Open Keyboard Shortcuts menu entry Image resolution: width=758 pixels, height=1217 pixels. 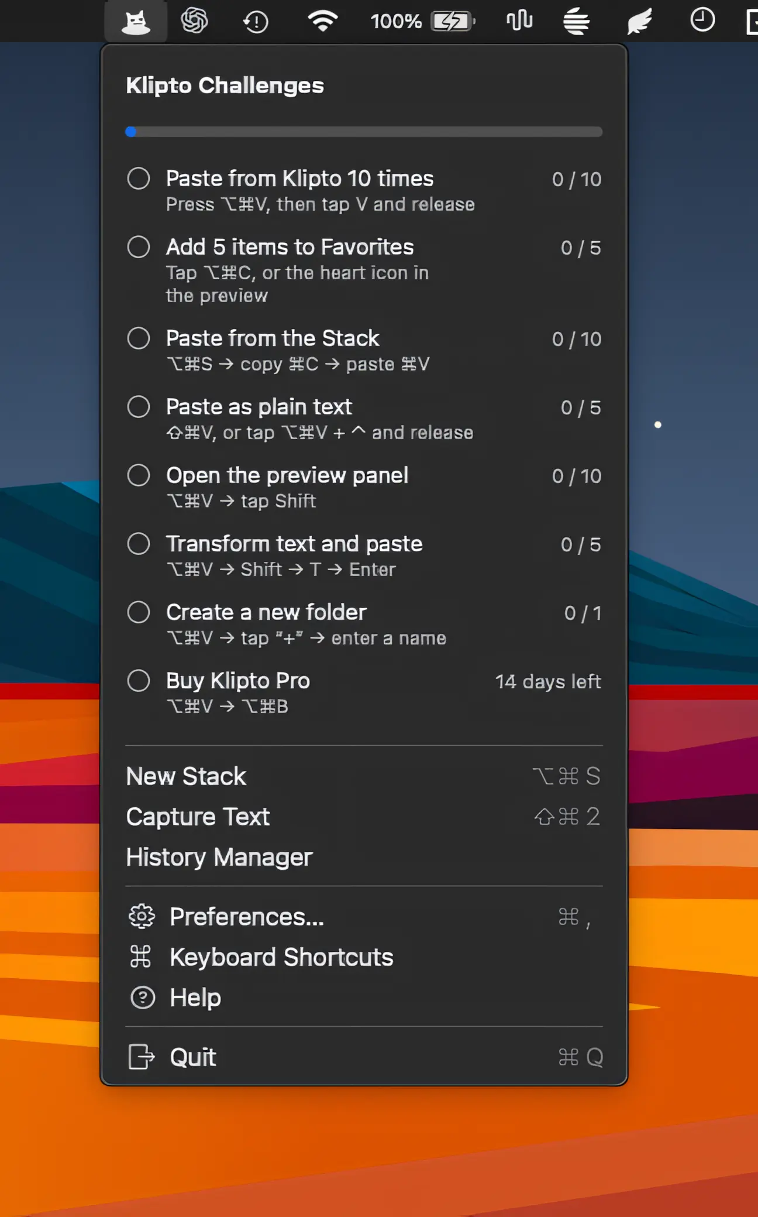(x=364, y=957)
